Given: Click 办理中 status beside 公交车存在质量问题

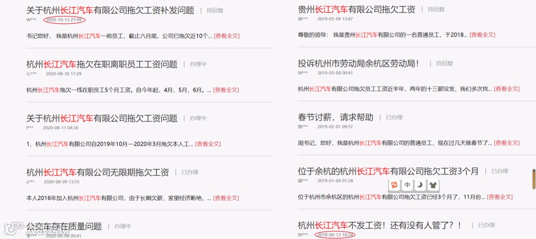Looking at the screenshot, I should click(x=123, y=226).
